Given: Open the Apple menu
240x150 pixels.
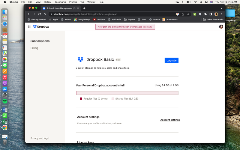Looking at the screenshot, I should click(4, 2).
